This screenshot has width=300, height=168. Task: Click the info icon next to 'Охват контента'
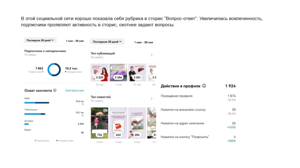point(55,90)
